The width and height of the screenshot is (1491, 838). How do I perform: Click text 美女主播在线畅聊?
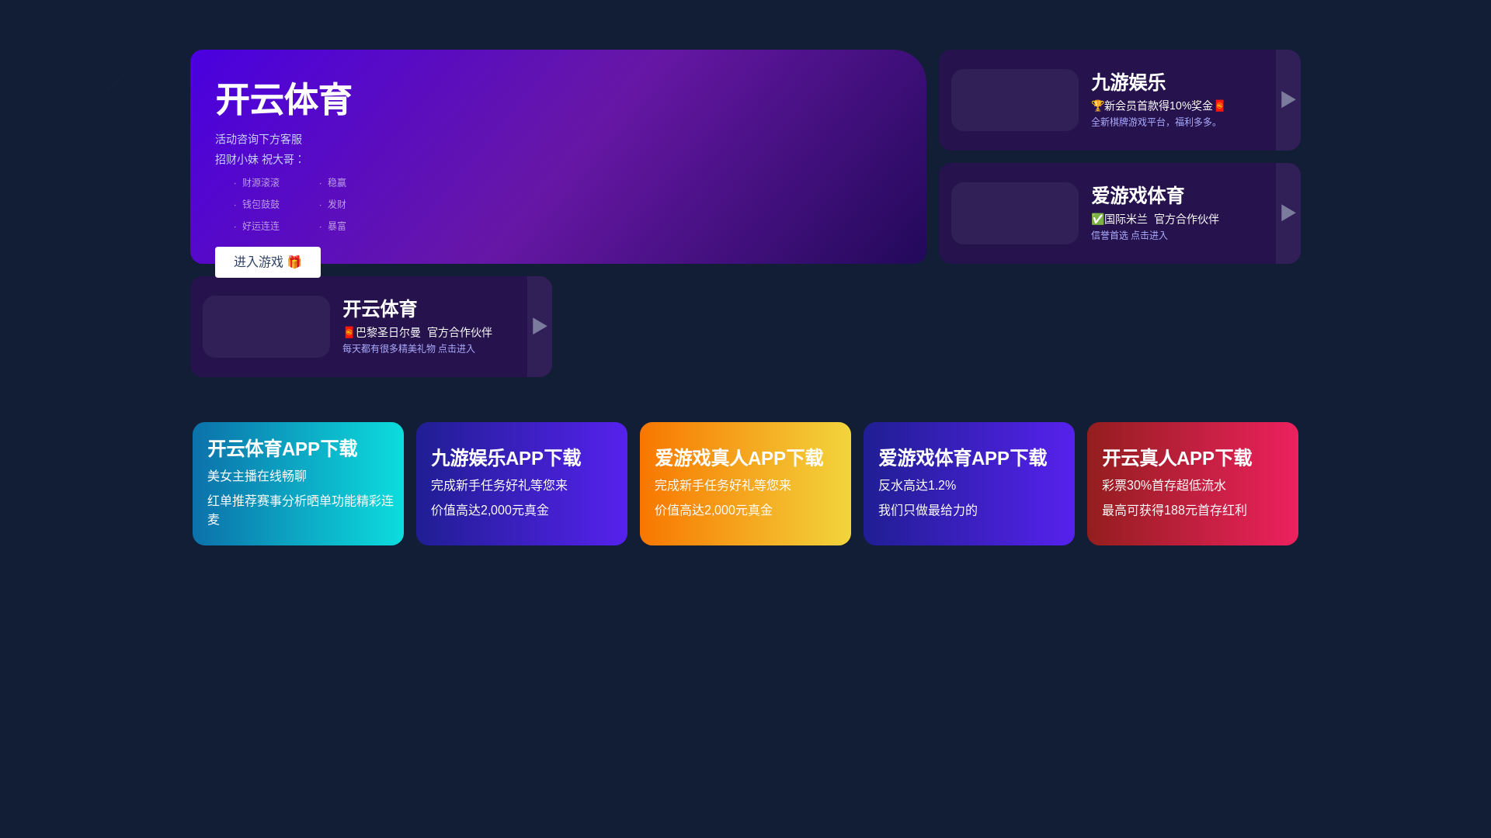click(257, 476)
